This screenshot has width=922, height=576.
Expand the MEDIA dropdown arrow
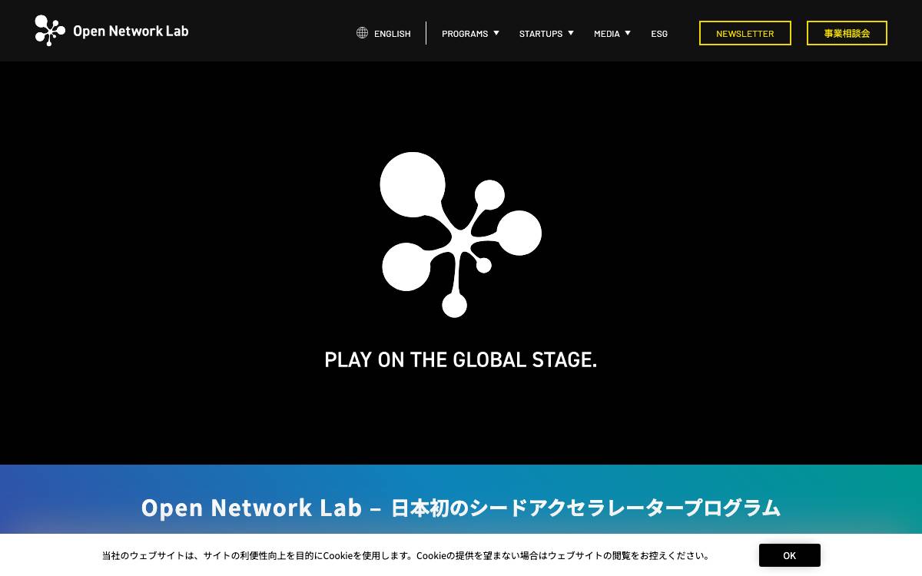628,33
